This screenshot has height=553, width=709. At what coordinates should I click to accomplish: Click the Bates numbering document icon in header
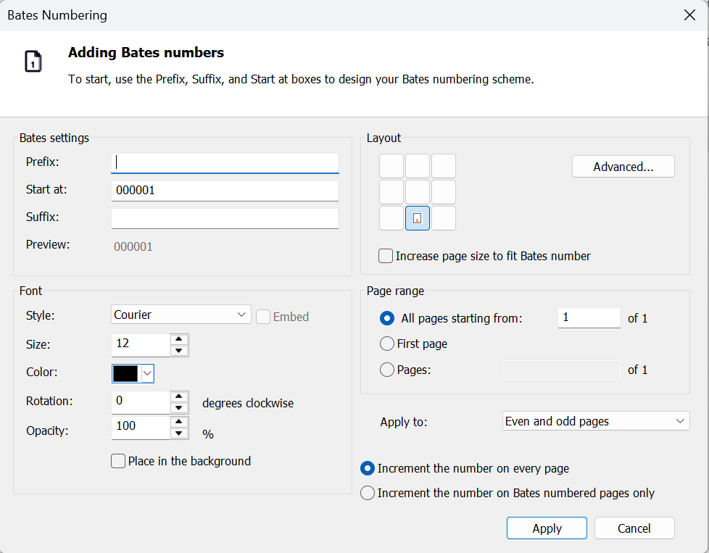pos(33,62)
